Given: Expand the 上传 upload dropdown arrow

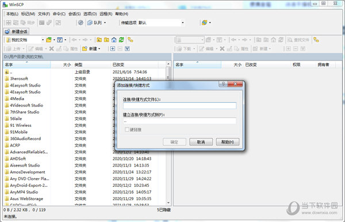Looking at the screenshot, I should click(24, 48).
